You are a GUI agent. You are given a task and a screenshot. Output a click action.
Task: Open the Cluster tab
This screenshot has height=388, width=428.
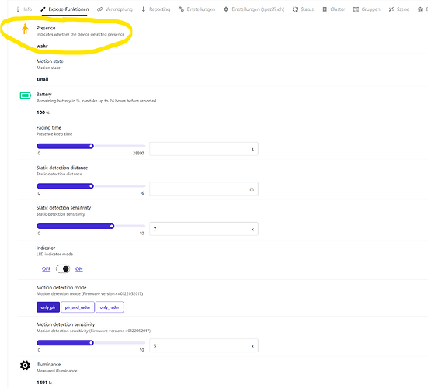tap(334, 9)
